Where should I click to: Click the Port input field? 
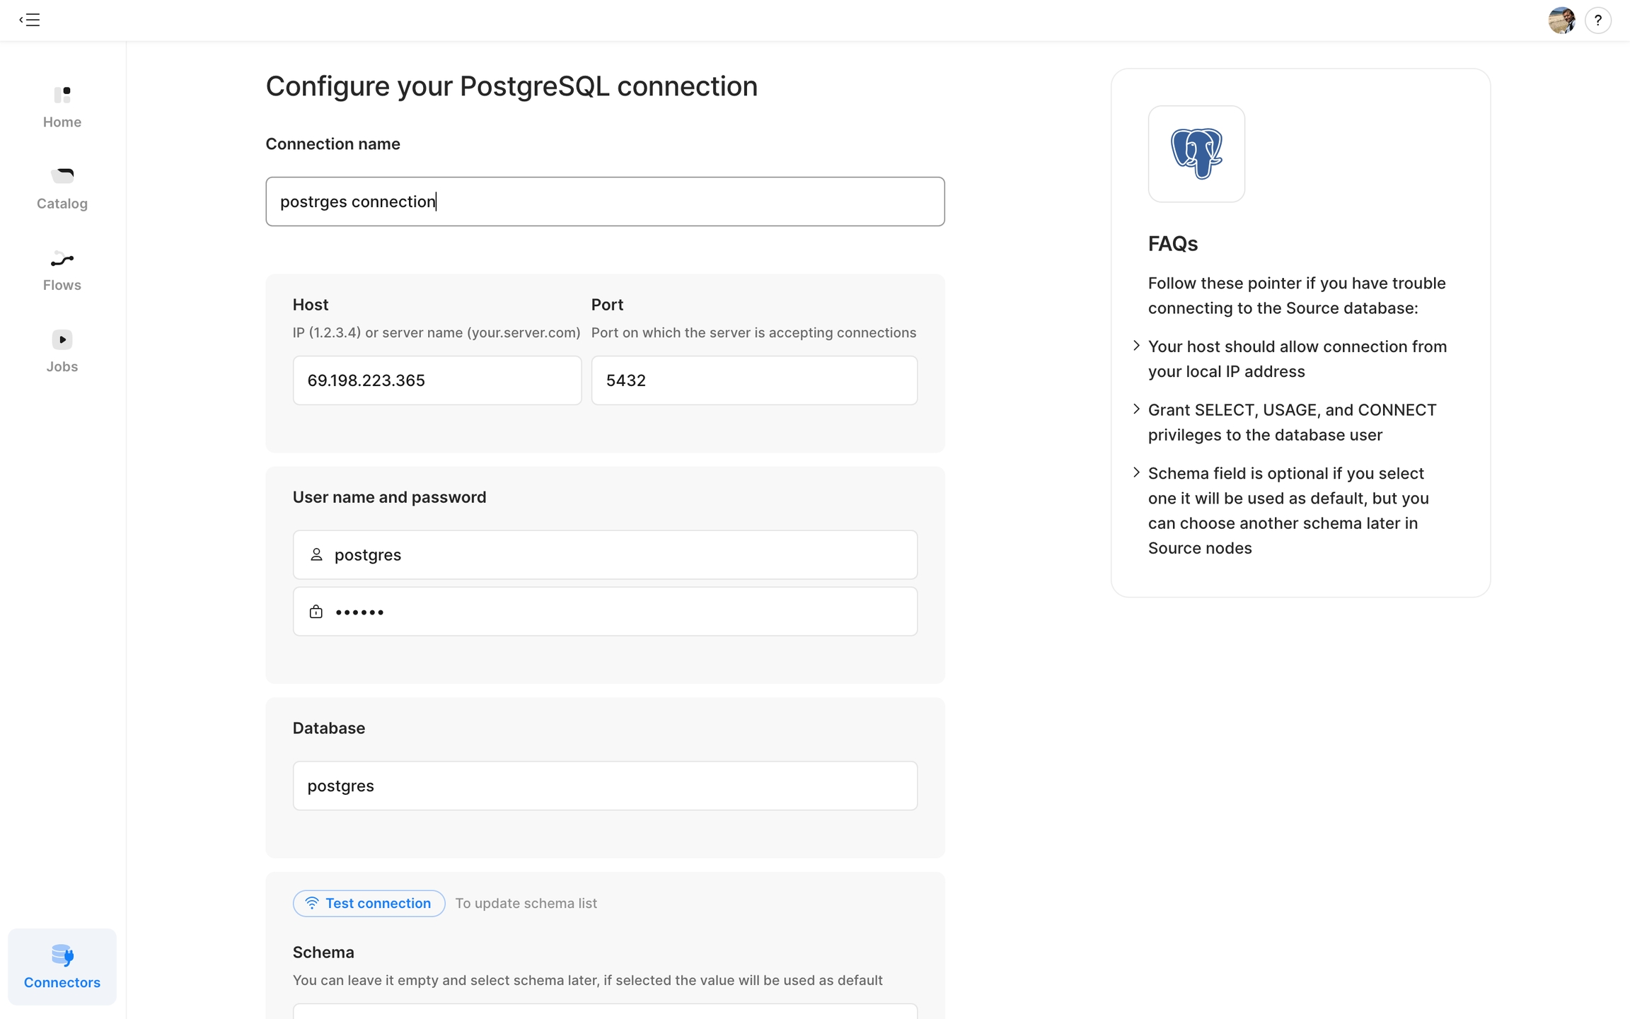(x=753, y=380)
